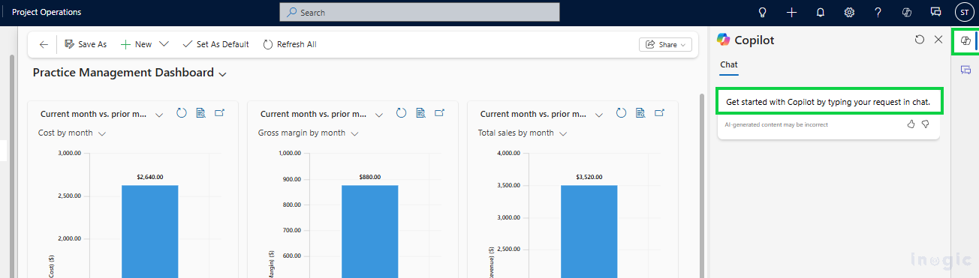The image size is (979, 278).
Task: Refresh the Gross margin by month chart
Action: pos(401,113)
